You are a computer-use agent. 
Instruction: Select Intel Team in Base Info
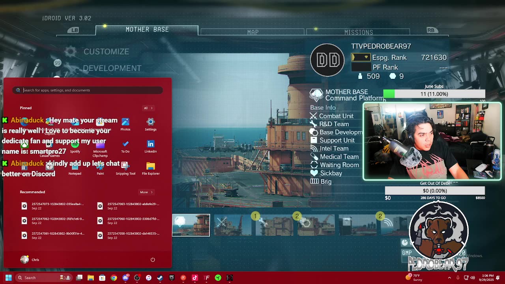tap(329, 149)
